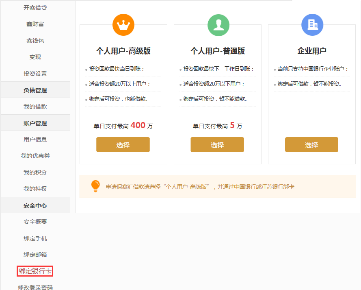This screenshot has height=290, width=361.
Task: Open 我的特权 sidebar link
Action: pos(35,189)
